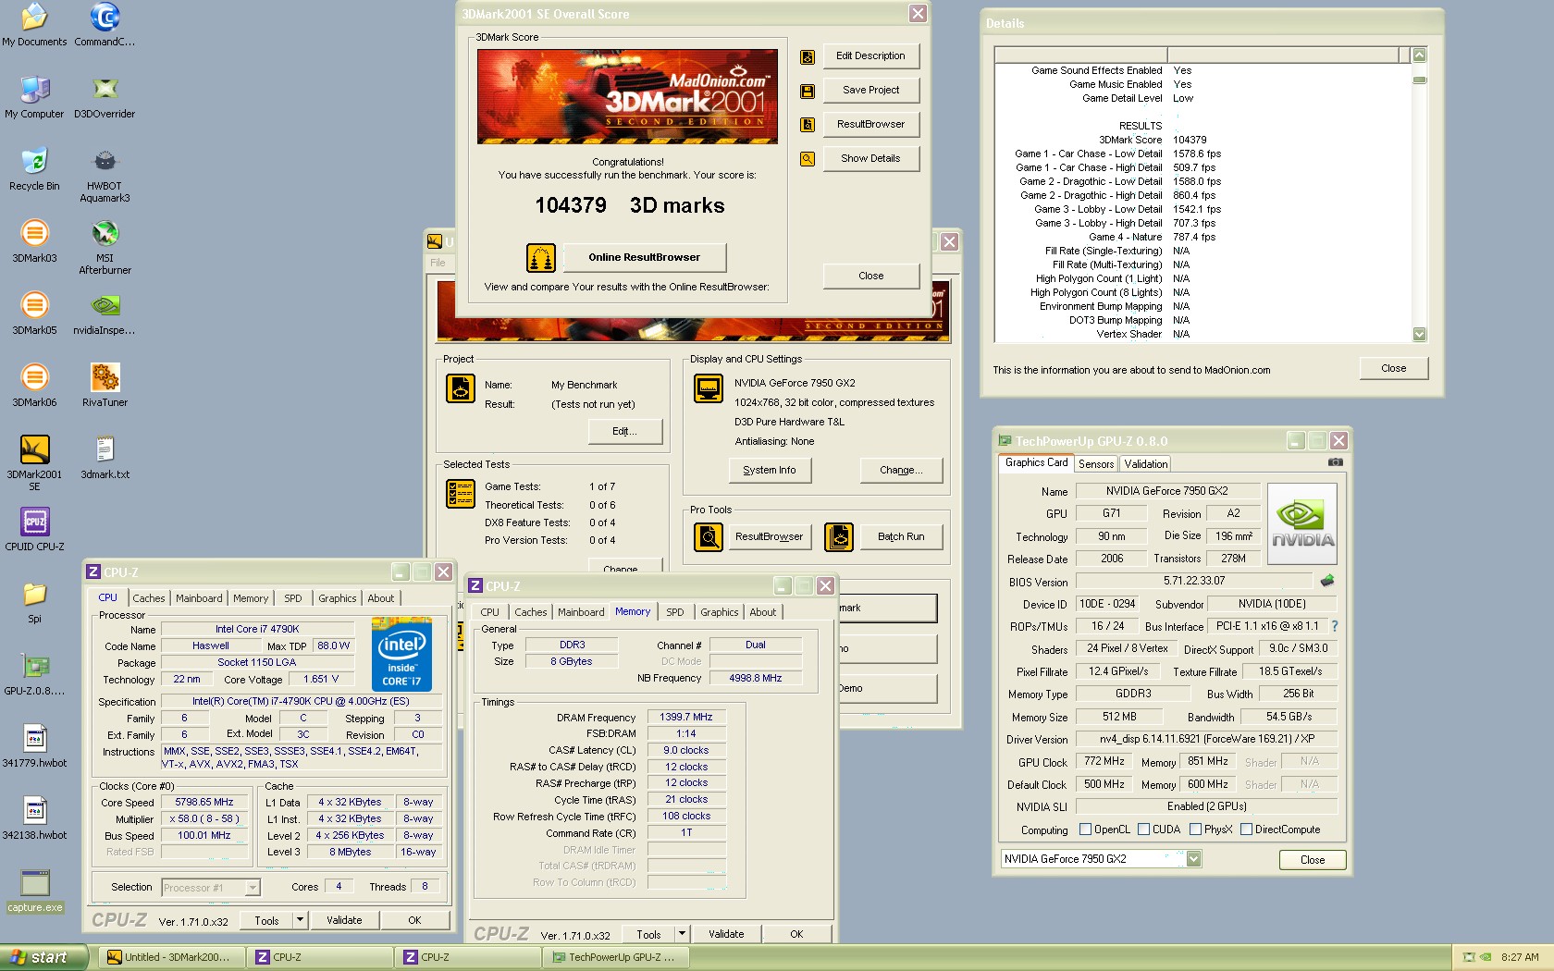
Task: Click GPU-Z screenshot camera icon
Action: 1335,462
